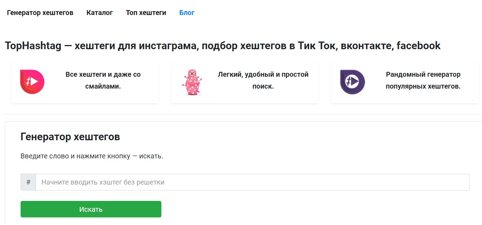Click the word facebook in the title

tap(418, 46)
